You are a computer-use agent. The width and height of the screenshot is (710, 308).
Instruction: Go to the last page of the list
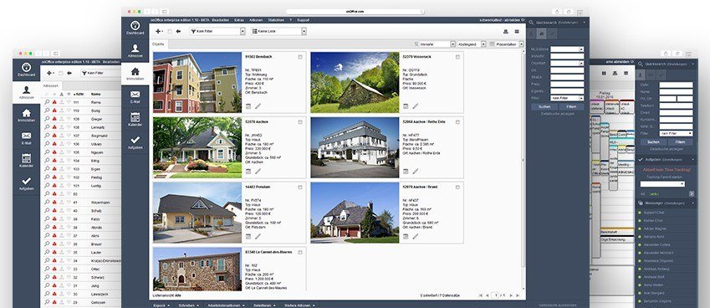[518, 295]
